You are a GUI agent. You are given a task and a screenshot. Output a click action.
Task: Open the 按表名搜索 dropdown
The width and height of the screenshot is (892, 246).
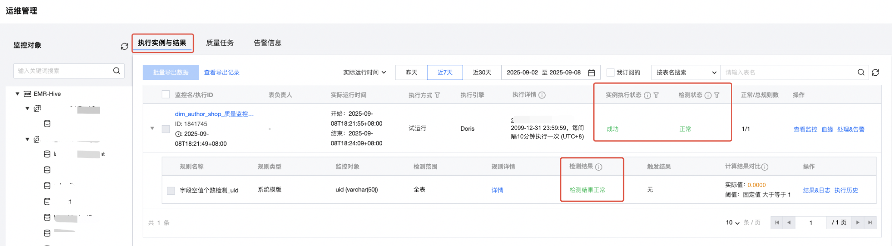coord(686,73)
